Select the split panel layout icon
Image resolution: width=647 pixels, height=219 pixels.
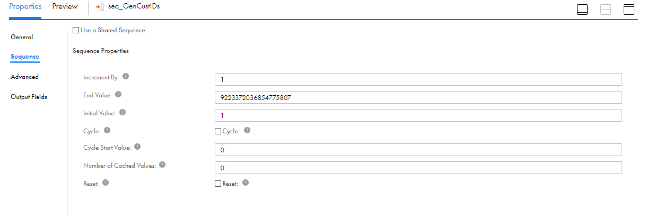tap(605, 10)
